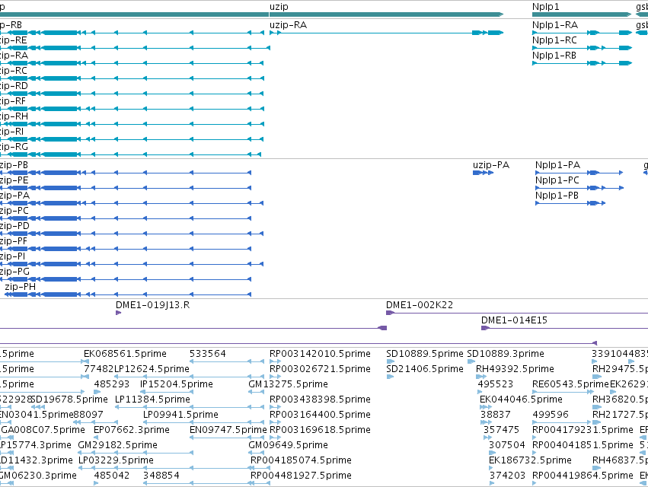Click EST label 485293
The image size is (648, 487).
[x=112, y=384]
